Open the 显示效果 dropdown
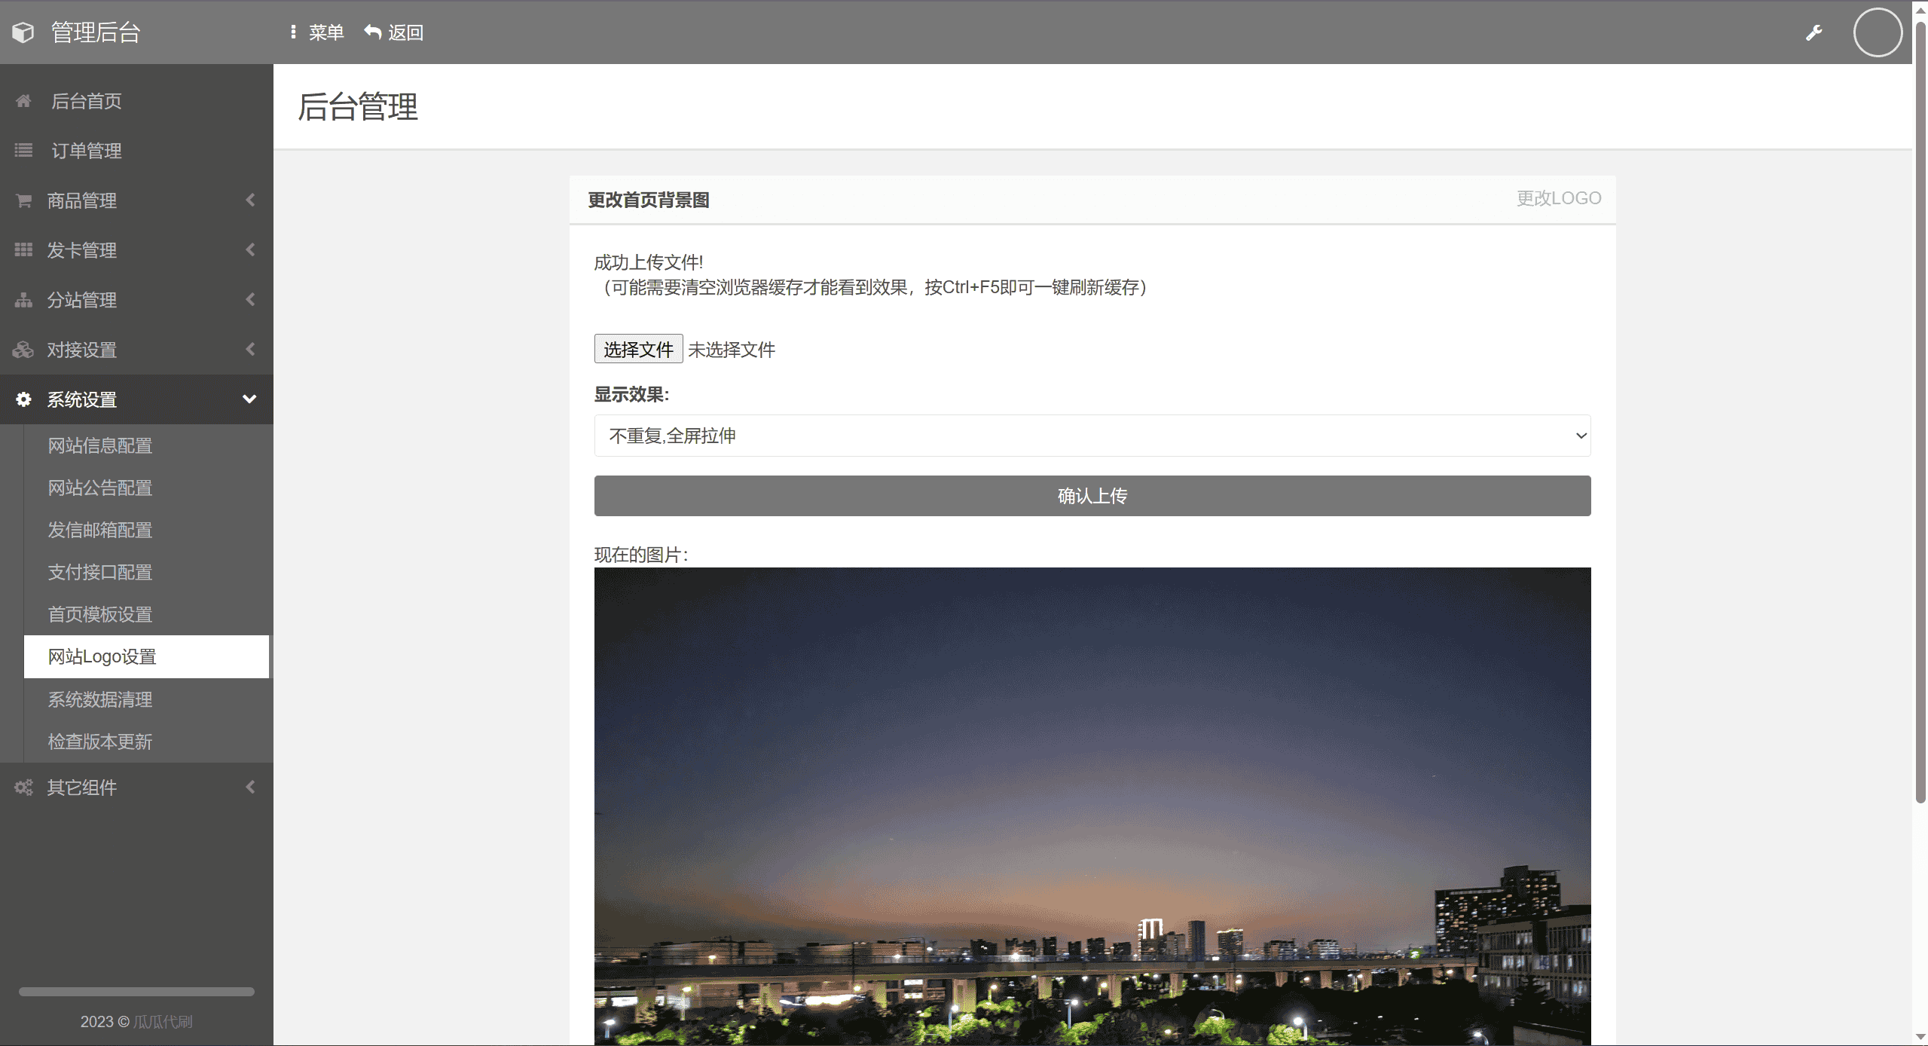 pyautogui.click(x=1092, y=436)
